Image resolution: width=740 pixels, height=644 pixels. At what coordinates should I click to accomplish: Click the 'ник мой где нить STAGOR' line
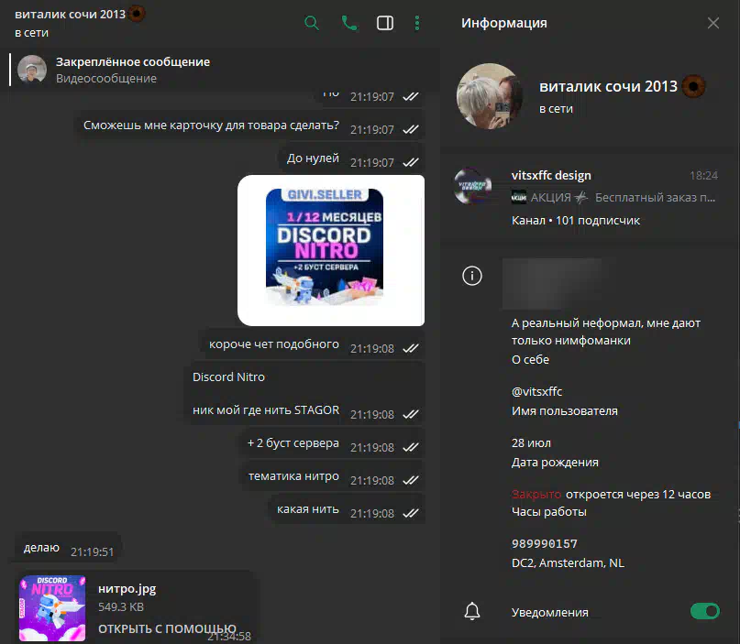(x=266, y=410)
